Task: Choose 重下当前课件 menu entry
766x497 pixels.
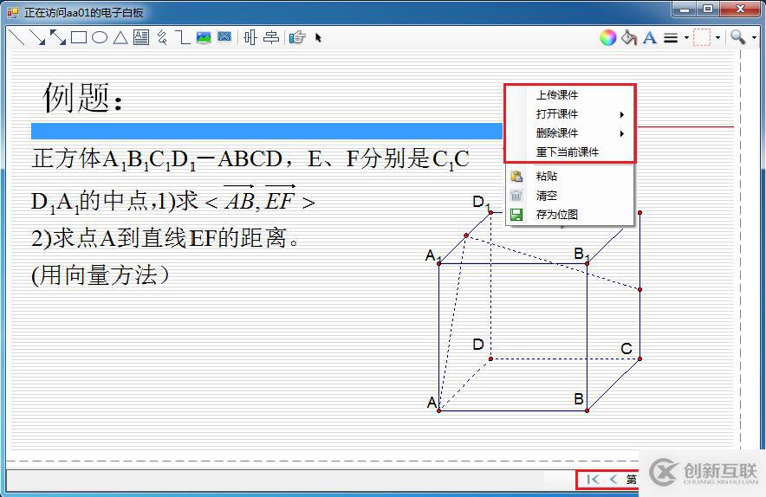Action: point(570,152)
